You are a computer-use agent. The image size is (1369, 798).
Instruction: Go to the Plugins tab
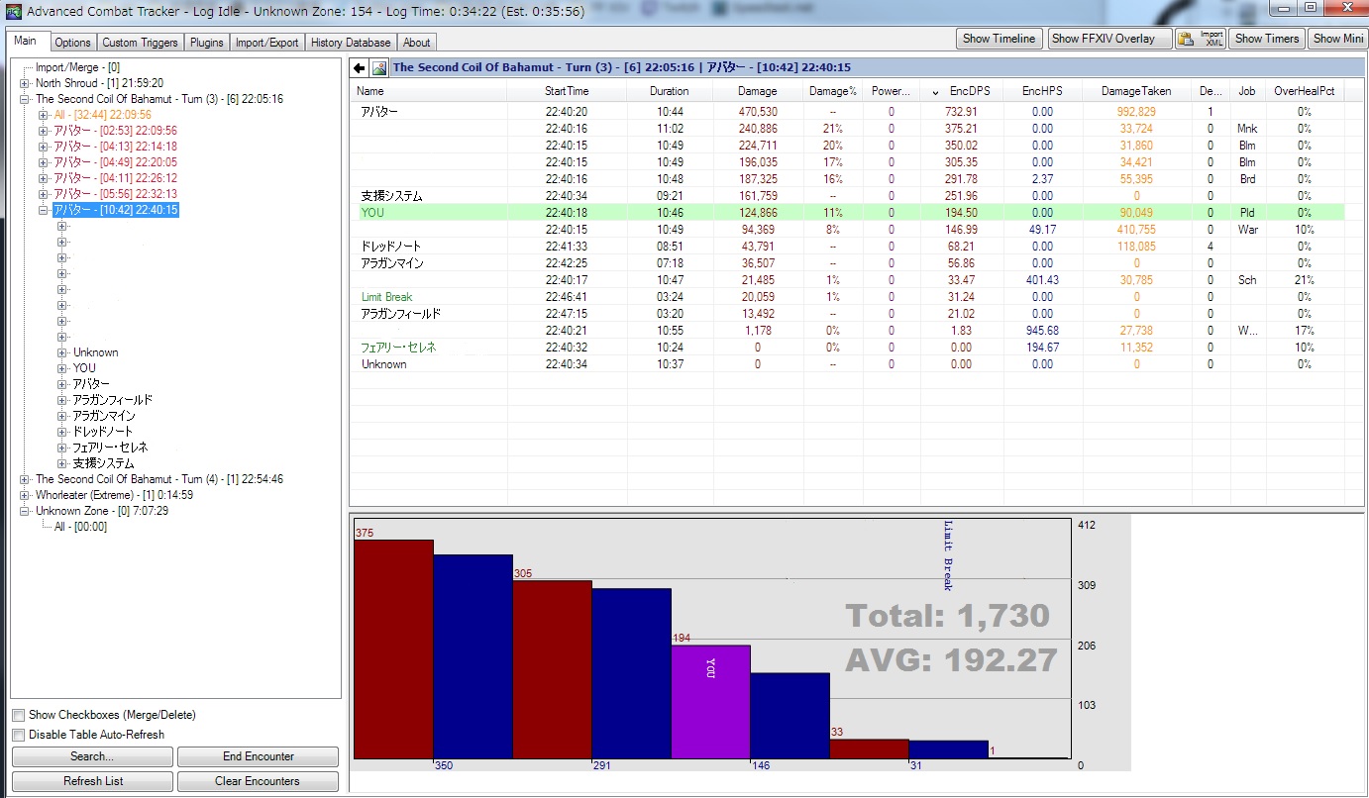[207, 43]
